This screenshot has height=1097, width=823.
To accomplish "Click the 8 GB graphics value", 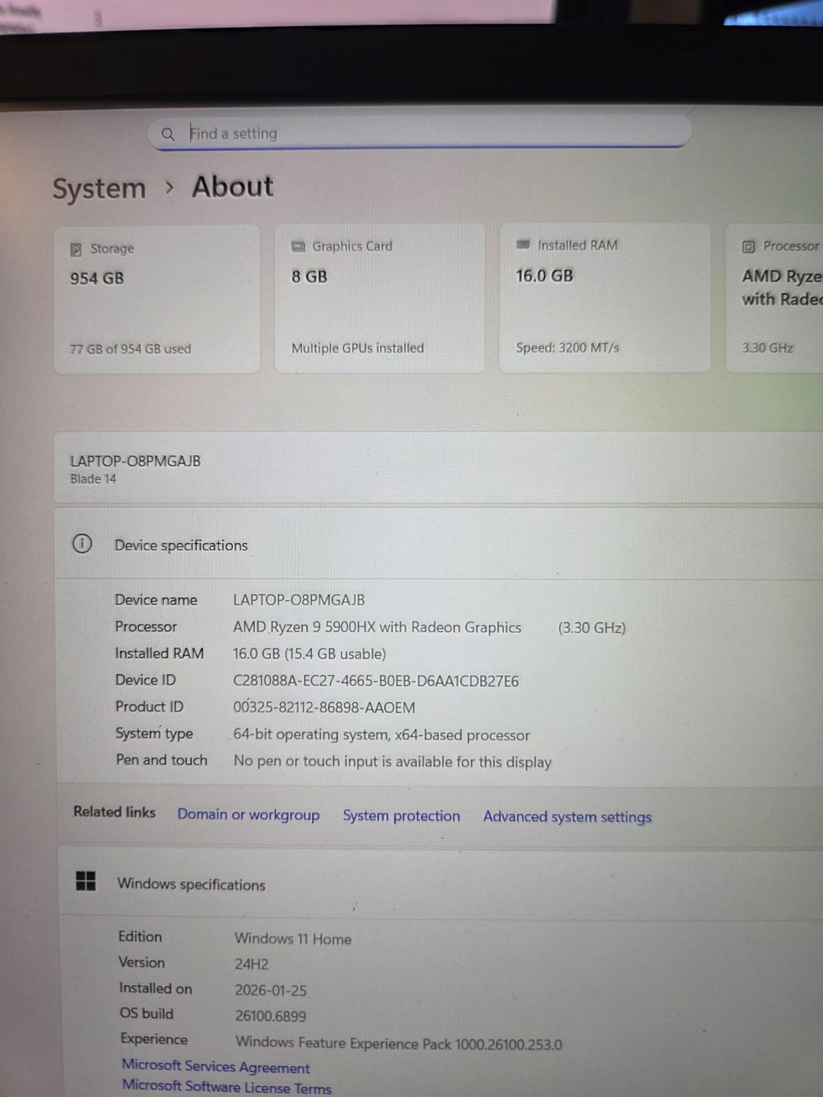I will 309,277.
